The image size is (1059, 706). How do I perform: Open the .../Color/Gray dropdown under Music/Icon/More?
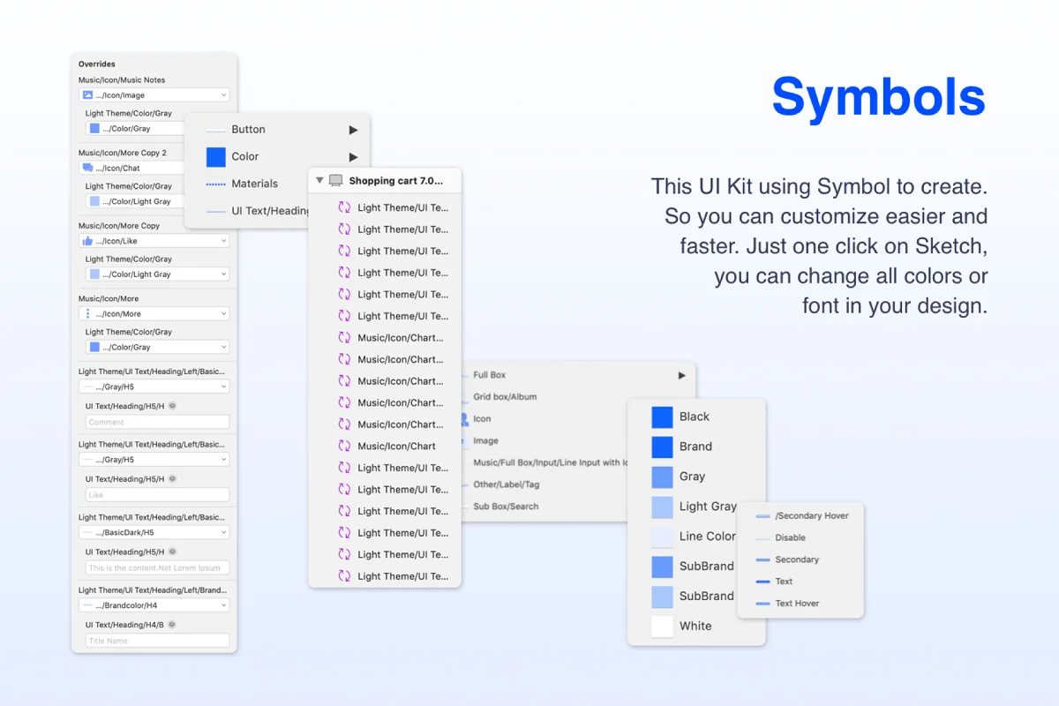click(x=157, y=347)
